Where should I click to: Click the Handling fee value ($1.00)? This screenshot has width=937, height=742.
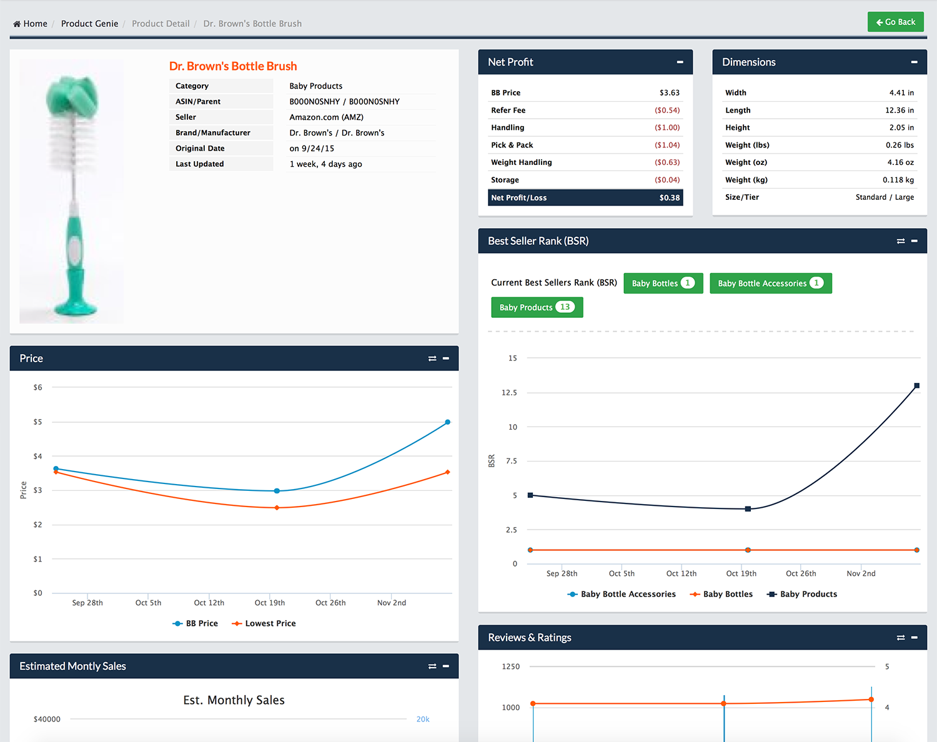(x=667, y=127)
